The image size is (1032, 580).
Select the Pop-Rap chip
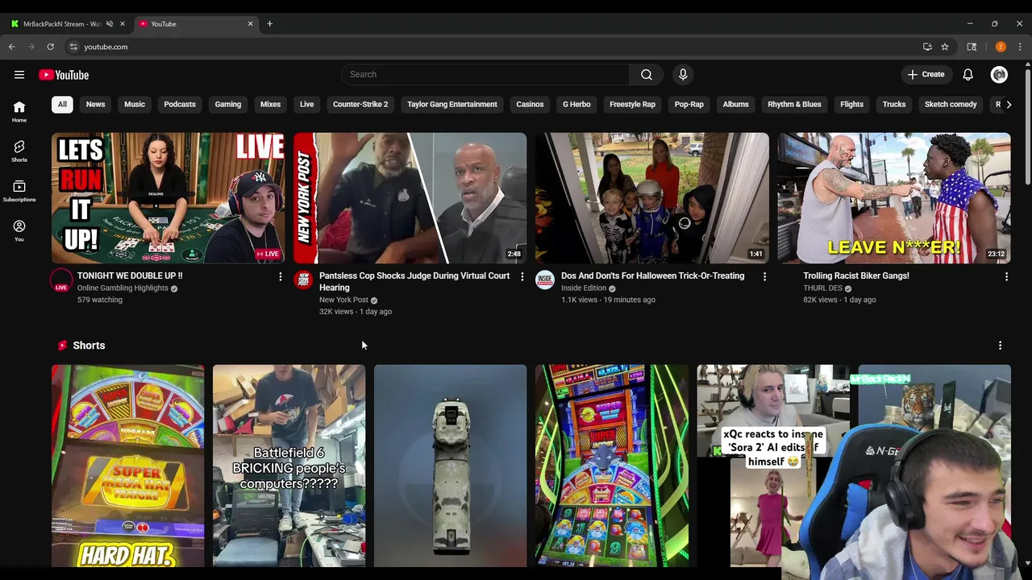pyautogui.click(x=689, y=104)
